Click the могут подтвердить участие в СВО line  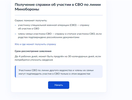click(x=54, y=74)
